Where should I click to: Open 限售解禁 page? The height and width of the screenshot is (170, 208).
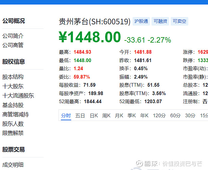(x=13, y=133)
